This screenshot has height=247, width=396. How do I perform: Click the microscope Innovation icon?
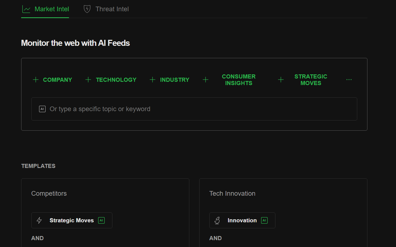[217, 220]
